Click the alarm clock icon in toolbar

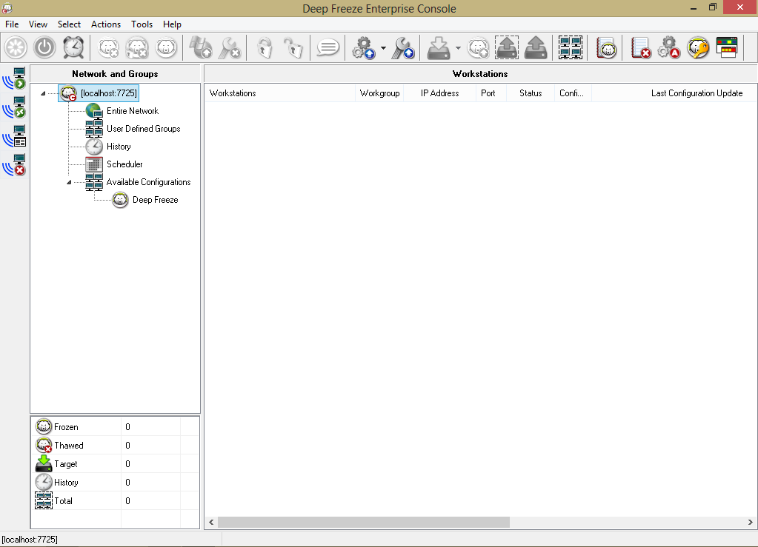pos(73,48)
